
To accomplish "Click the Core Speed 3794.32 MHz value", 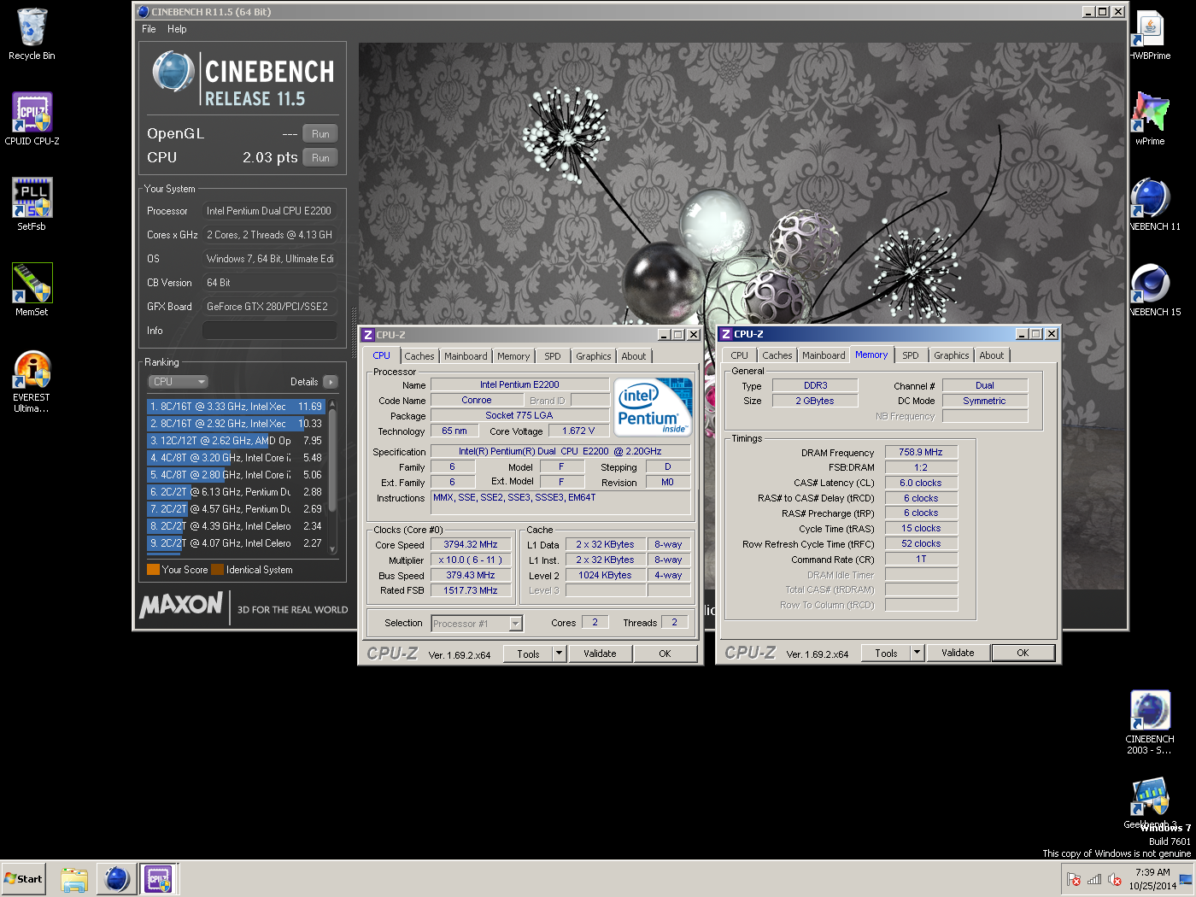I will [471, 545].
